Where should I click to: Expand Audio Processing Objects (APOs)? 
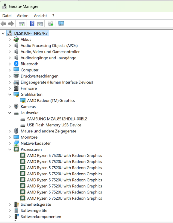(10, 46)
